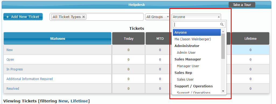Click the list scrollbar down arrow
Image resolution: width=276 pixels, height=104 pixels.
tap(223, 91)
